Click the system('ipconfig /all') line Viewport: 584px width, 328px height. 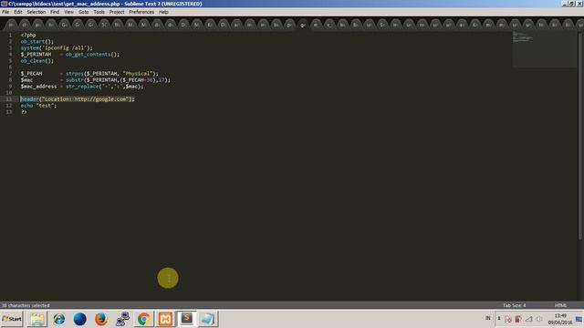[x=57, y=47]
